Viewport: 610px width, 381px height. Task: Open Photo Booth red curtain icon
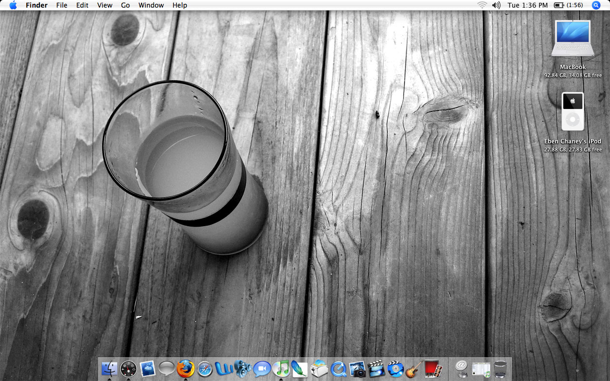pos(434,369)
